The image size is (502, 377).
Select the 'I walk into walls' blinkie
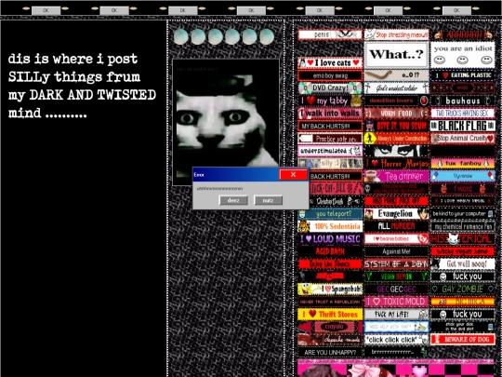330,114
